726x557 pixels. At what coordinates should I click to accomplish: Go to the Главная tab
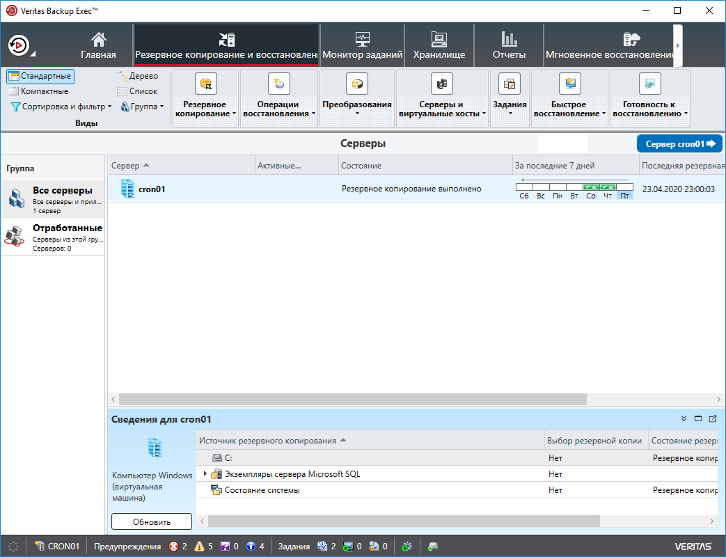coord(98,45)
